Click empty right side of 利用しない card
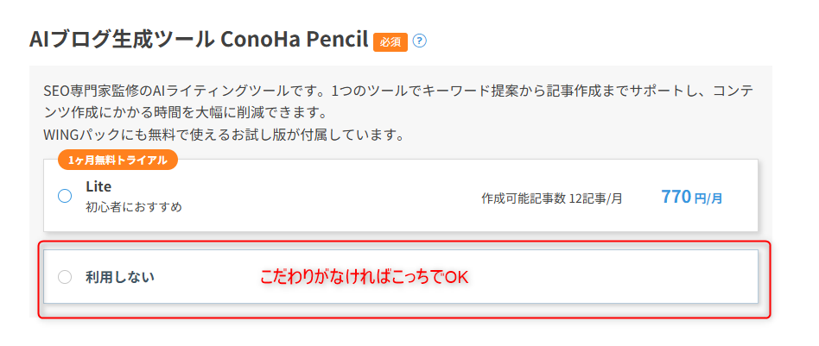The width and height of the screenshot is (819, 346). click(x=622, y=277)
